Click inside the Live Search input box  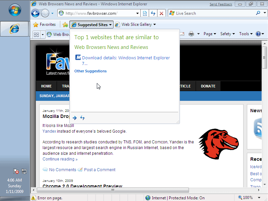point(214,13)
